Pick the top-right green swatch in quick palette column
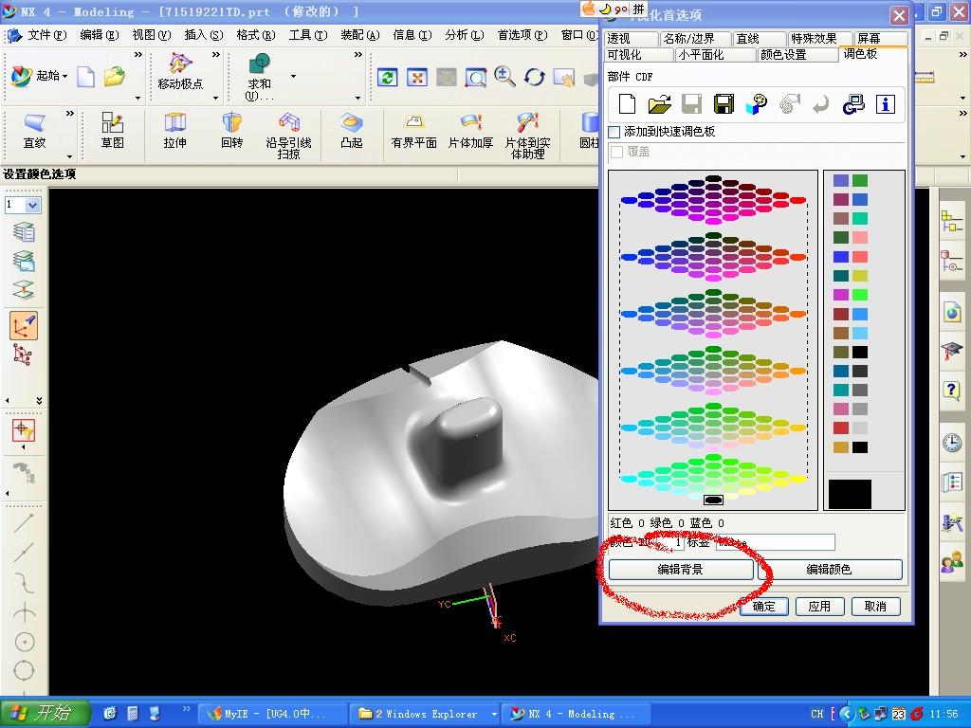 click(859, 180)
